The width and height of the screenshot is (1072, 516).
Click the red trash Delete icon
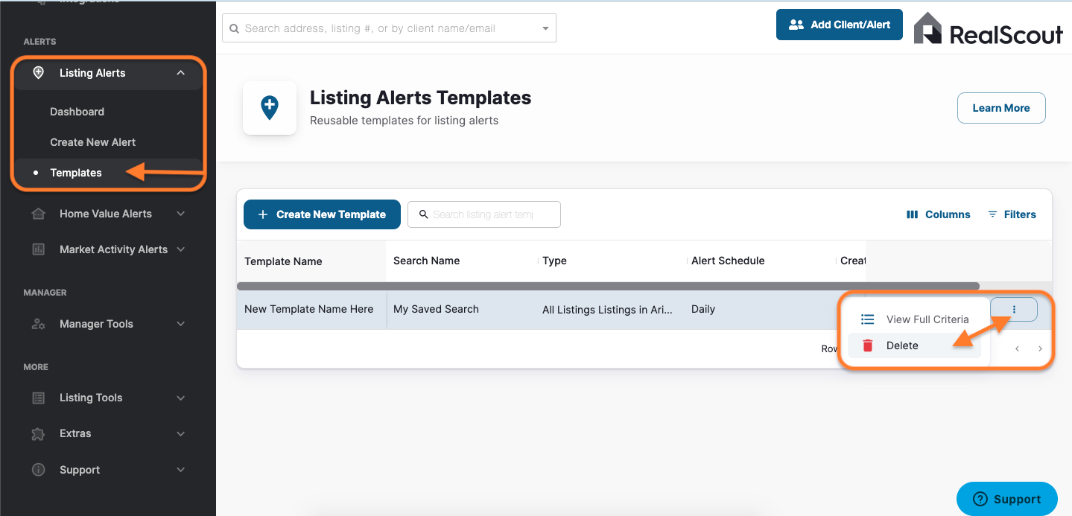tap(867, 345)
